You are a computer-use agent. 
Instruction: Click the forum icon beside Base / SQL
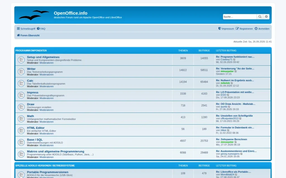[x=21, y=142]
